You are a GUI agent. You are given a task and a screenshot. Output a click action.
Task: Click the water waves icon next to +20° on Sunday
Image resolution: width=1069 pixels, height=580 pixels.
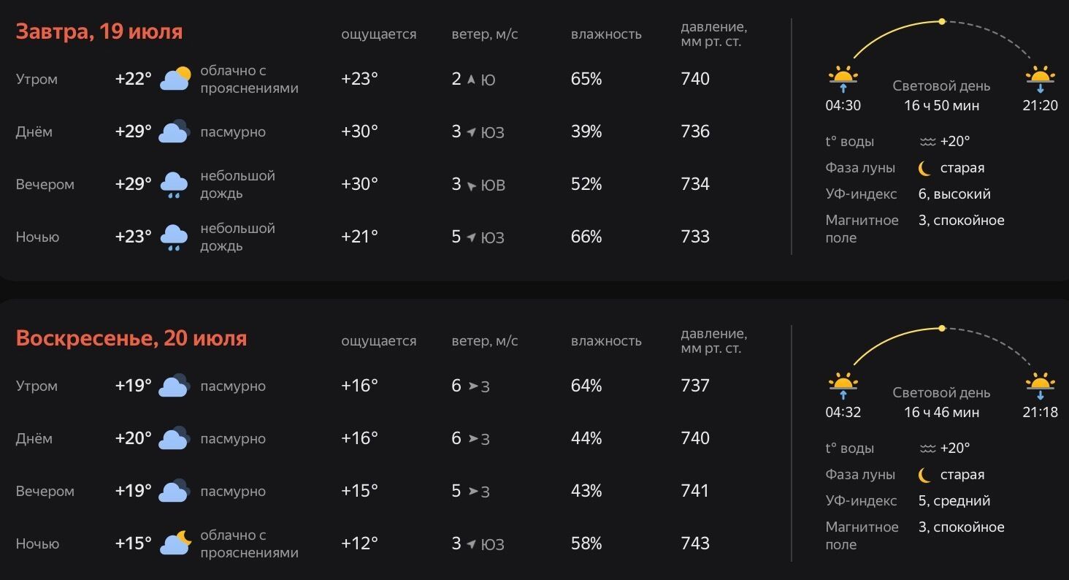coord(927,449)
